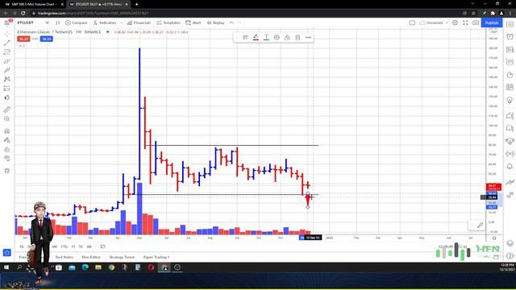The image size is (516, 290).
Task: Select the text annotation tool
Action: coord(7,70)
